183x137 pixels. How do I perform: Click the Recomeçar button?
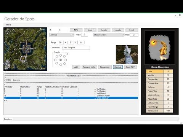[105, 67]
